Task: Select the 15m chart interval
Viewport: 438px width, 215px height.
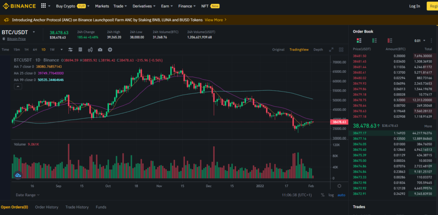Action: click(x=17, y=50)
